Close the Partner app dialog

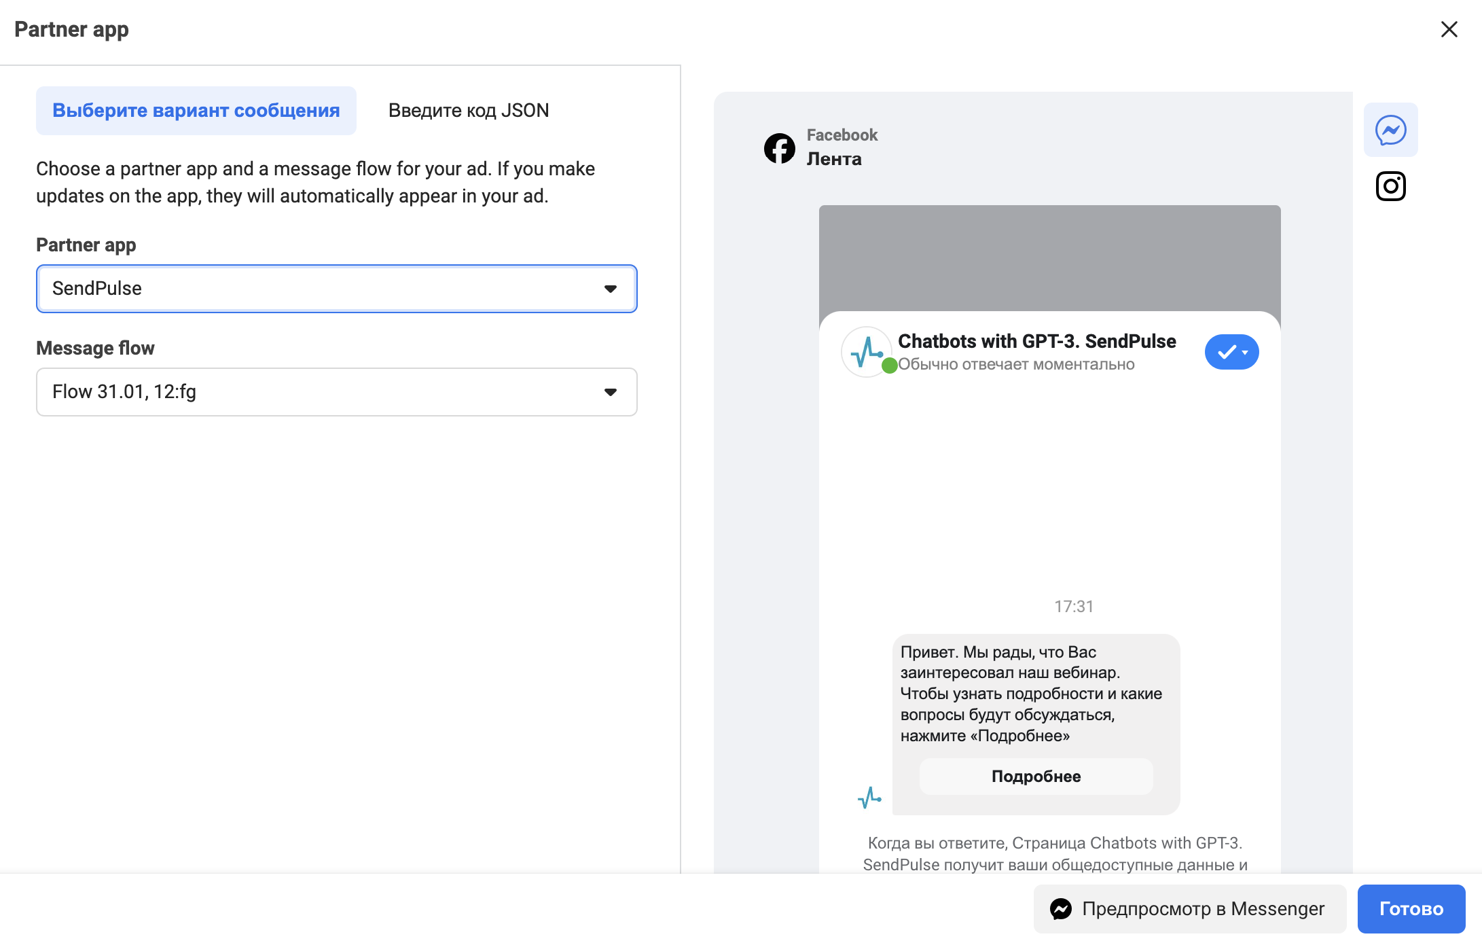click(x=1449, y=29)
